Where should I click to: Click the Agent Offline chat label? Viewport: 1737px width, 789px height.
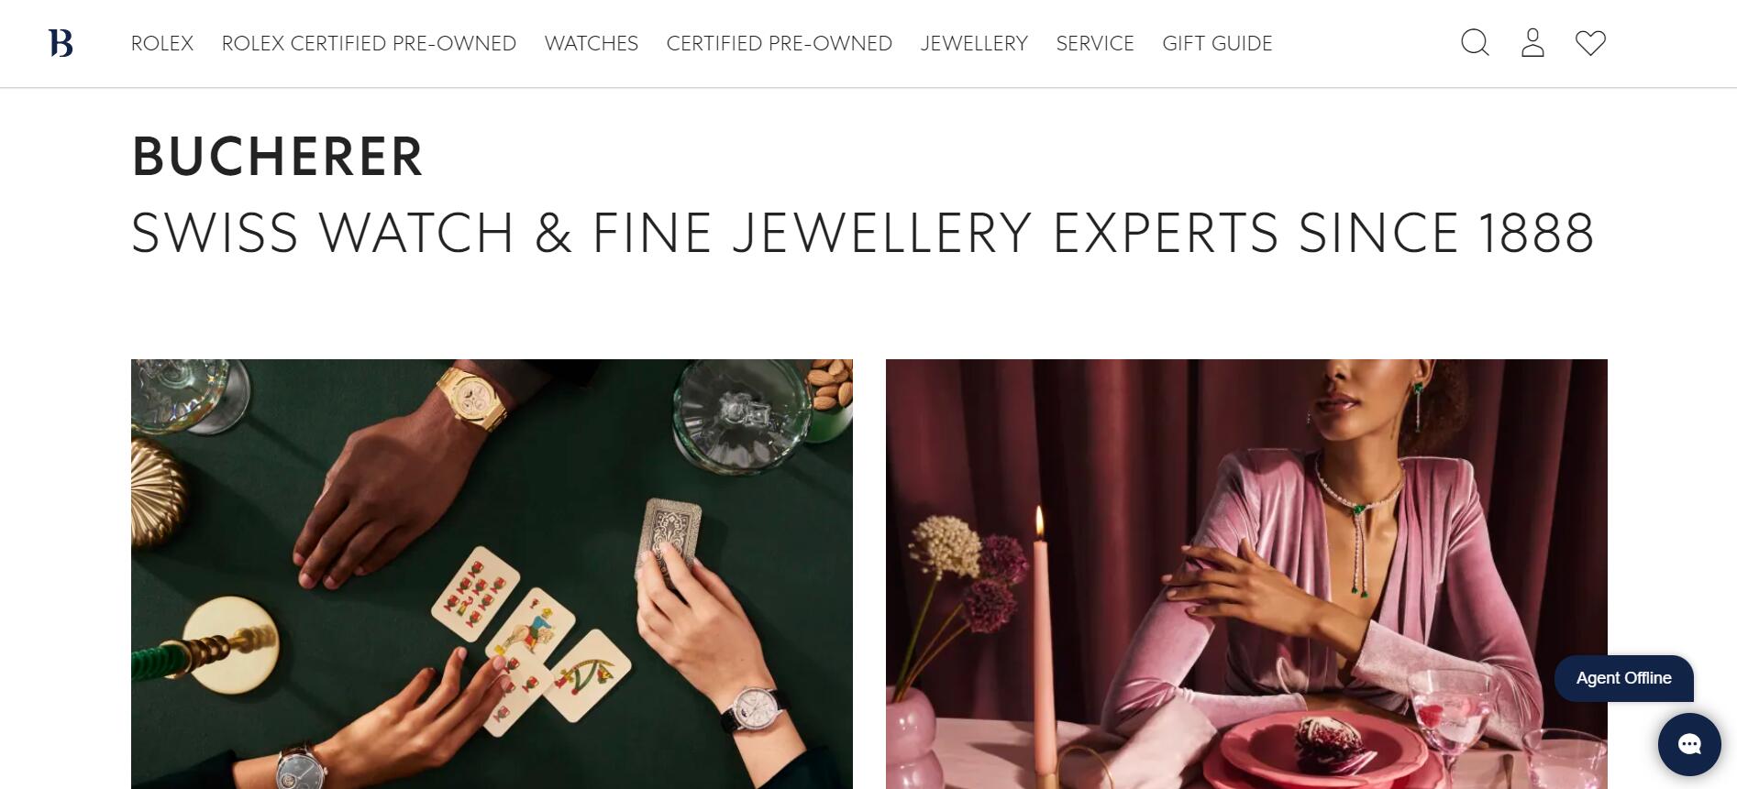pyautogui.click(x=1623, y=678)
